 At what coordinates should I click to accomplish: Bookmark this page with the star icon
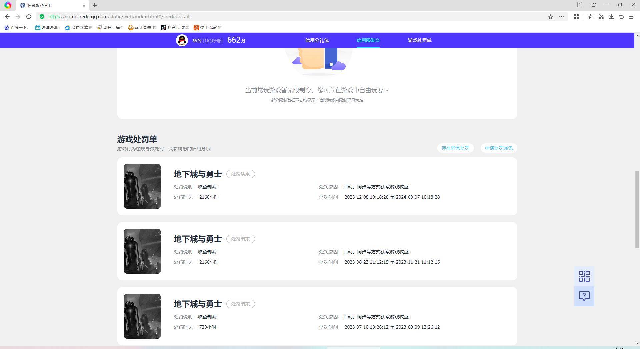click(551, 17)
